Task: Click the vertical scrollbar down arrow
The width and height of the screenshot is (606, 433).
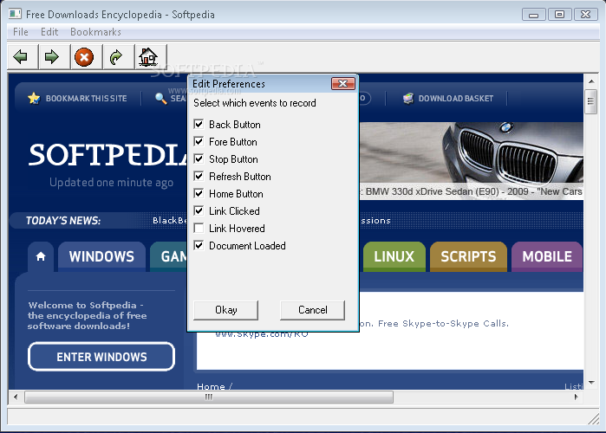Action: (591, 383)
